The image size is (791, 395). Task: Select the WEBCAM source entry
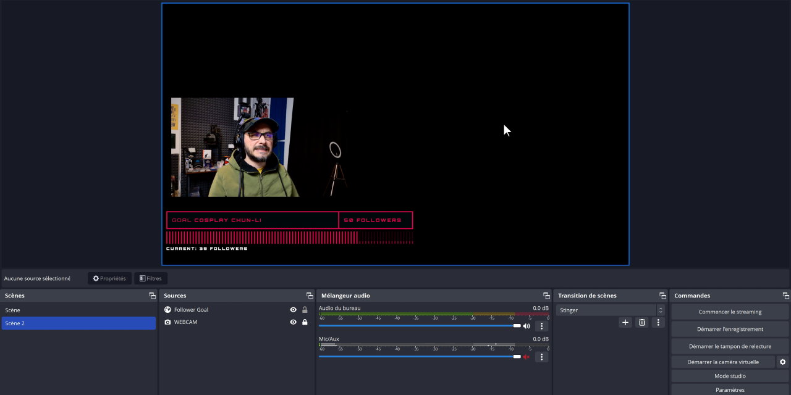click(x=186, y=322)
